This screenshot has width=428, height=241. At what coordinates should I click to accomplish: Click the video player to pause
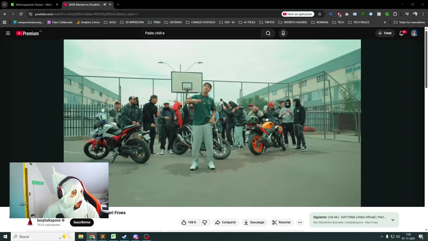click(212, 123)
